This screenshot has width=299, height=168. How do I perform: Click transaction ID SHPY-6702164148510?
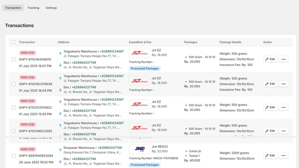35,59
